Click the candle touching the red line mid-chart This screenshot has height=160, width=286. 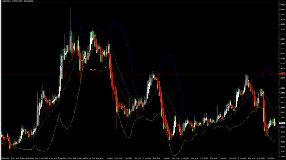[153, 76]
